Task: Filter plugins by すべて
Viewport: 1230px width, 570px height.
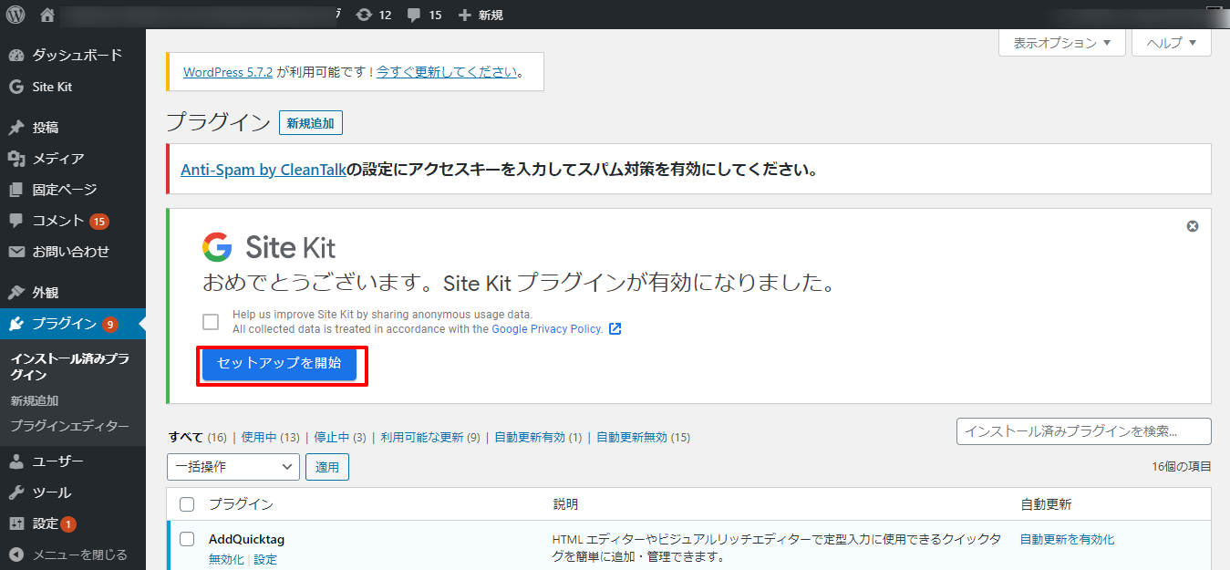Action: (186, 438)
